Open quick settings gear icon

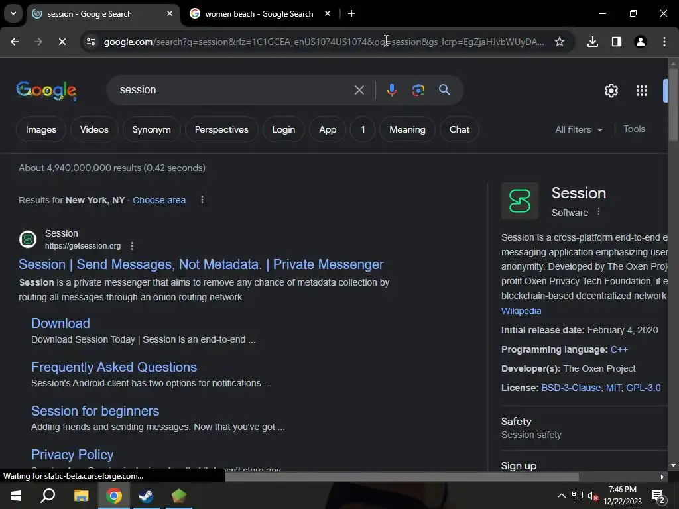[x=611, y=91]
